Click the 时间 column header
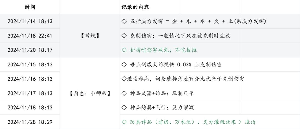Image resolution: width=300 pixels, height=129 pixels. click(30, 7)
